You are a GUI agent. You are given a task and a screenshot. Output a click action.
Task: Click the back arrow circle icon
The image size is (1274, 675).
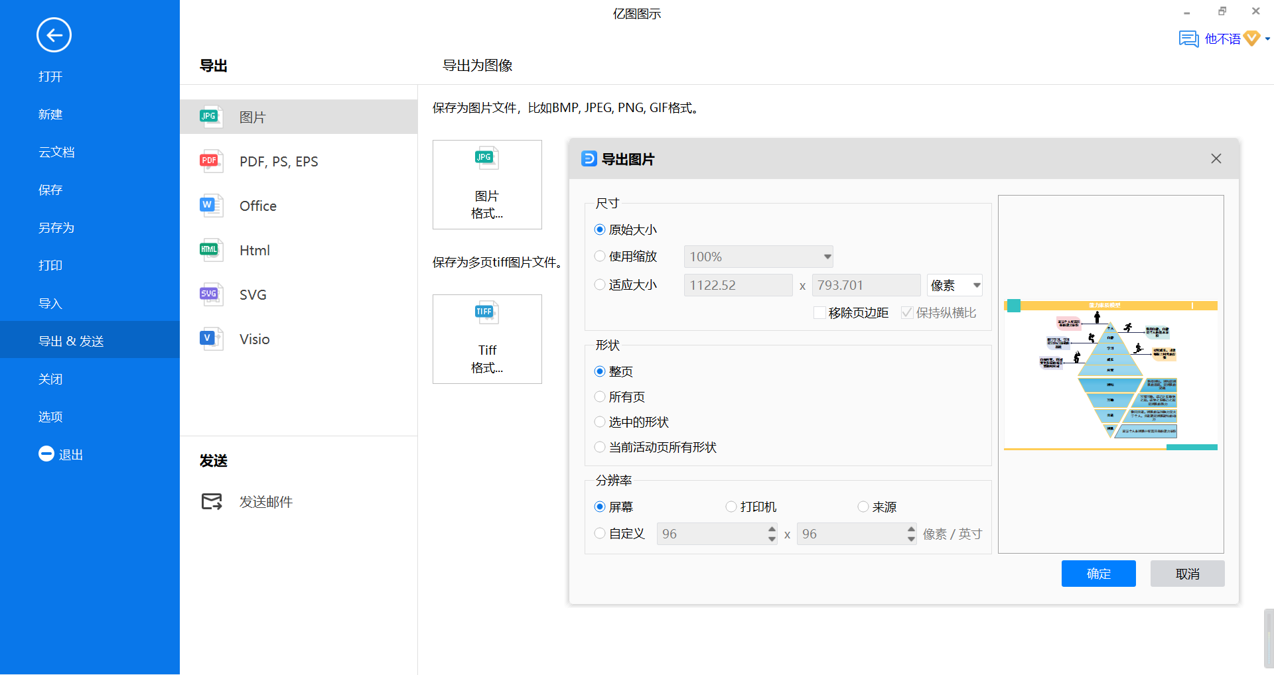tap(54, 35)
